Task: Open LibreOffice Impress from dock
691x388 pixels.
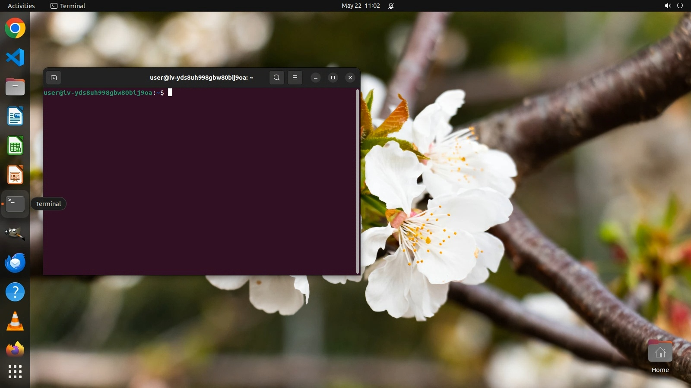Action: (15, 175)
